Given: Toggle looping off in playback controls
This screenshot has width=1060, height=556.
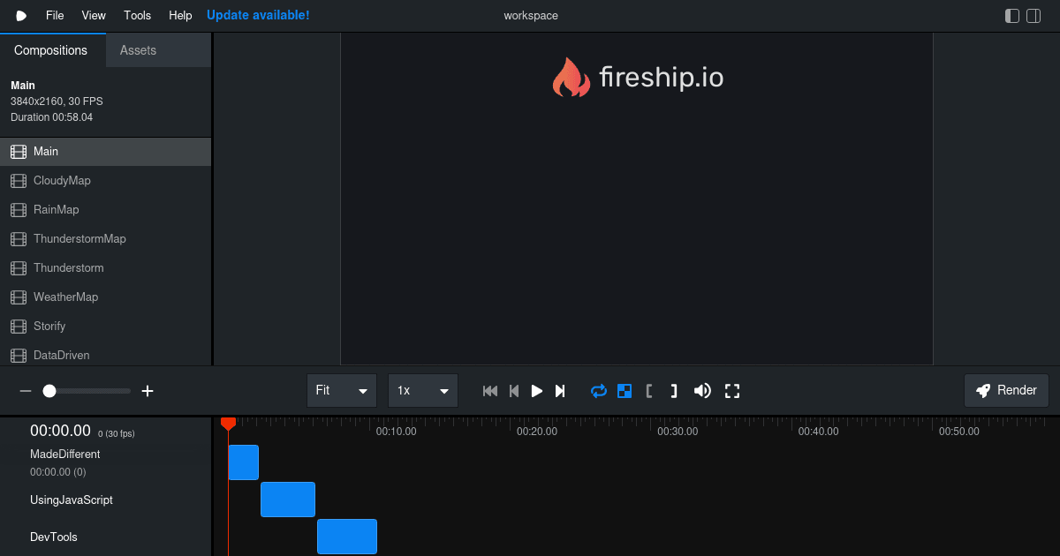Looking at the screenshot, I should click(599, 390).
